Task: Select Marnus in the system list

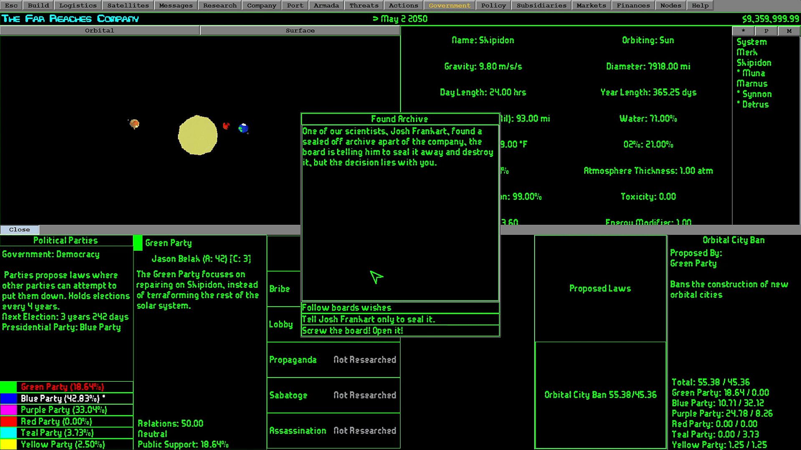Action: pos(752,84)
